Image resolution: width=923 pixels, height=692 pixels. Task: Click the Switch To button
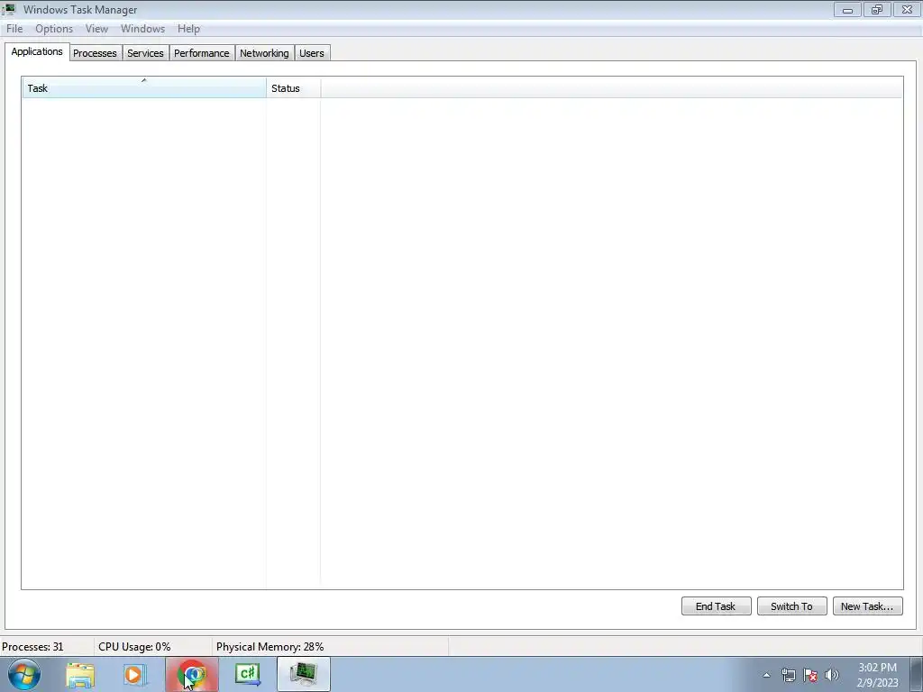pyautogui.click(x=791, y=606)
